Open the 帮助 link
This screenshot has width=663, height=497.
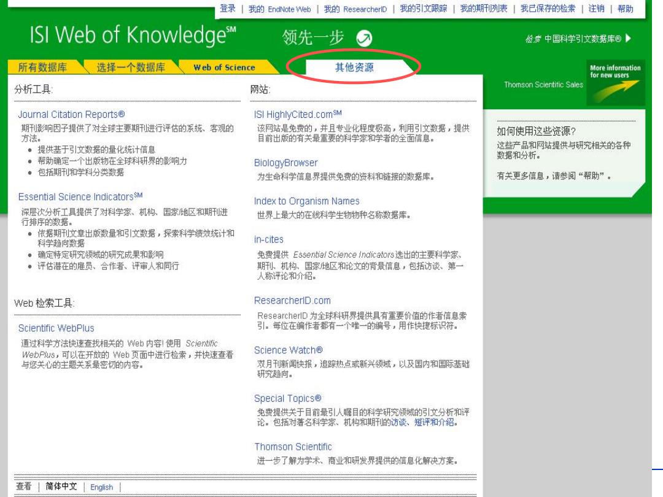[626, 9]
